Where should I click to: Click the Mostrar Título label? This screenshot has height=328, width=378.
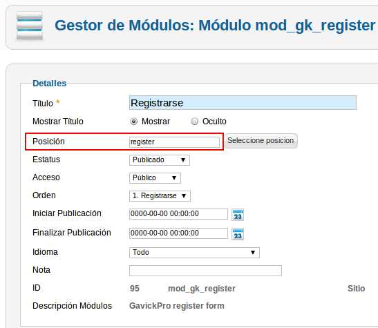coord(58,122)
